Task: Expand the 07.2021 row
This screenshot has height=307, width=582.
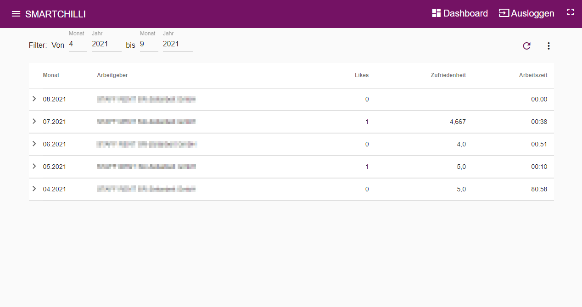Action: coord(34,121)
